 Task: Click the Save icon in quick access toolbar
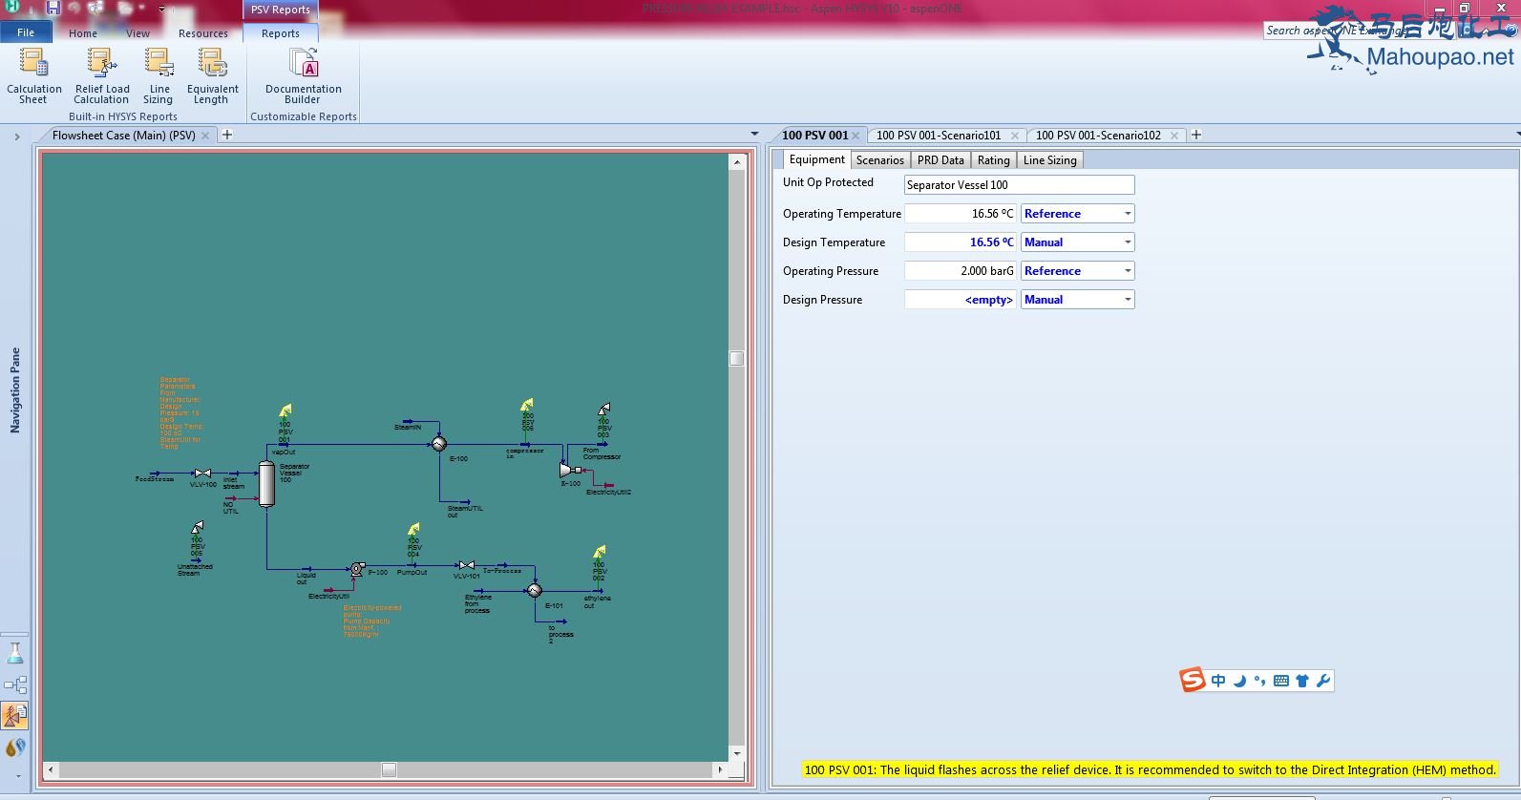pyautogui.click(x=53, y=8)
